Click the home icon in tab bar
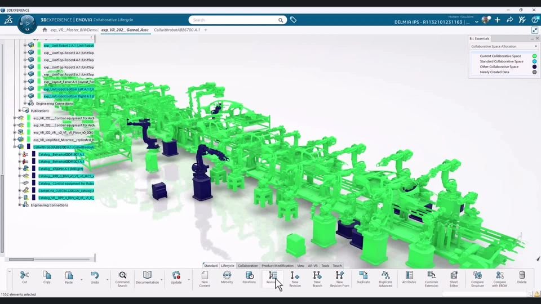Screen dimensions: 541x304 tap(45, 30)
